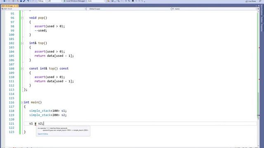Open the Solution Explorer side tab
The width and height of the screenshot is (264, 148).
click(262, 10)
